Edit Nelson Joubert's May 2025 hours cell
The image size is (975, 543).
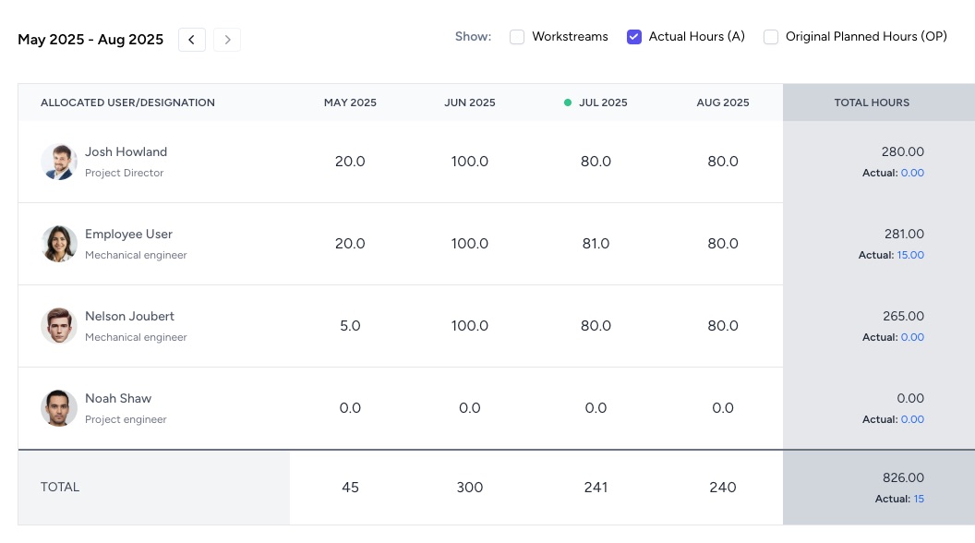(x=350, y=326)
